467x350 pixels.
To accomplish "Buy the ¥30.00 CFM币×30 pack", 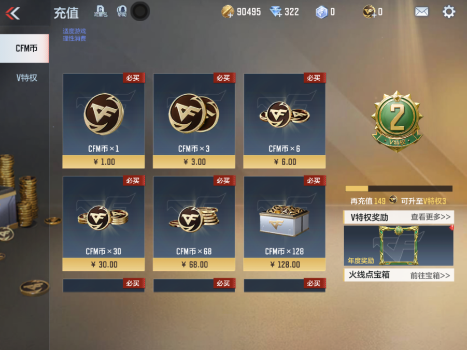I will pos(104,224).
